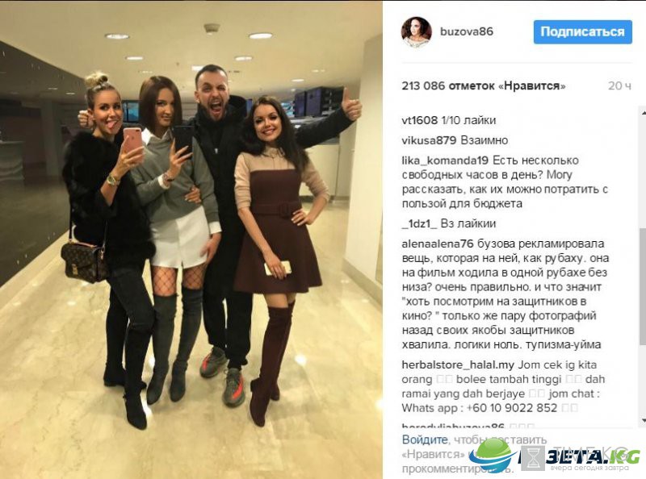Click the comments scrollbar thumb
The width and height of the screenshot is (646, 479).
pos(643,286)
